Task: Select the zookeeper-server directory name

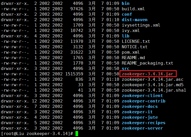Action: click(142, 128)
